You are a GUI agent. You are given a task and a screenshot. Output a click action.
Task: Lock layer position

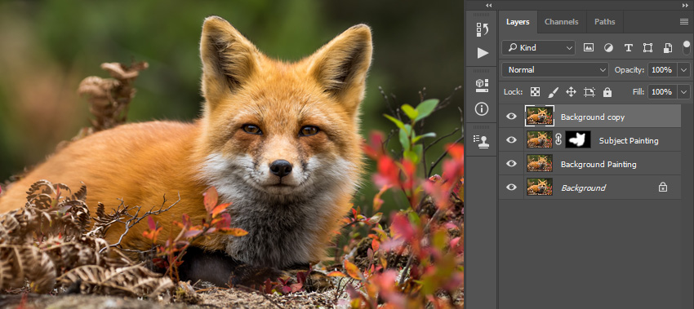click(571, 92)
